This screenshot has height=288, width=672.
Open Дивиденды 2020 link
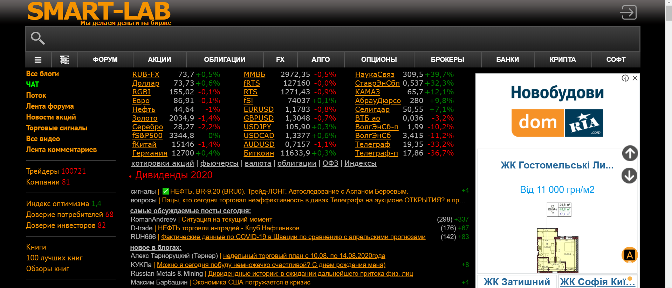coord(174,175)
